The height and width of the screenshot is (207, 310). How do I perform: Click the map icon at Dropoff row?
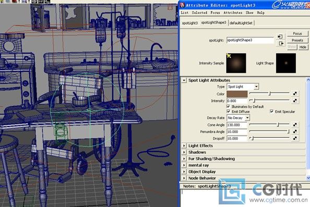pyautogui.click(x=295, y=138)
